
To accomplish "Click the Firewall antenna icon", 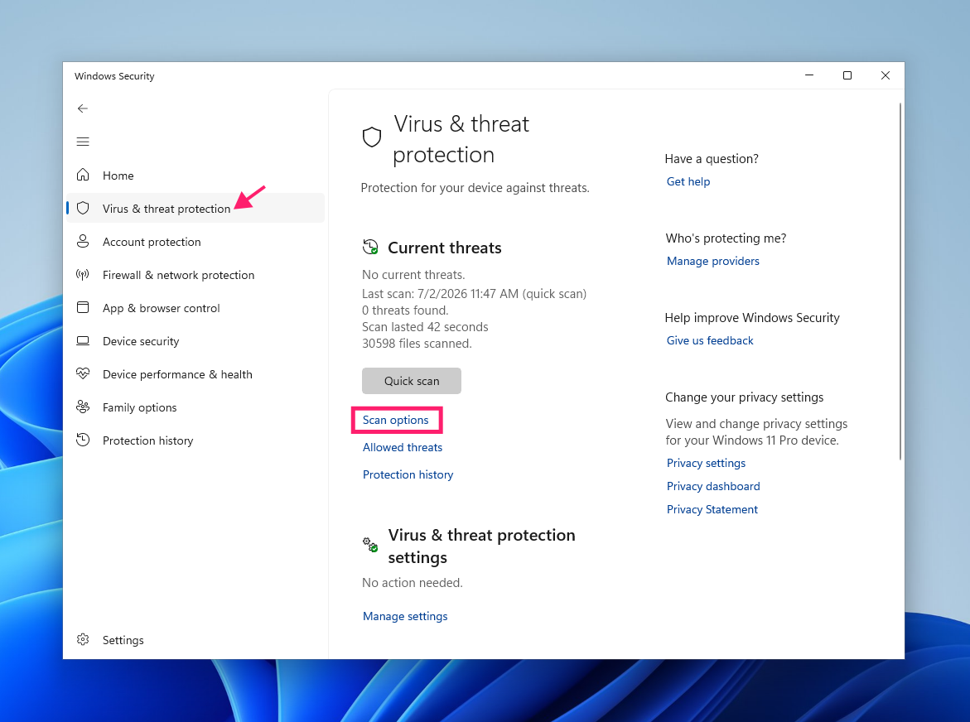I will click(83, 274).
